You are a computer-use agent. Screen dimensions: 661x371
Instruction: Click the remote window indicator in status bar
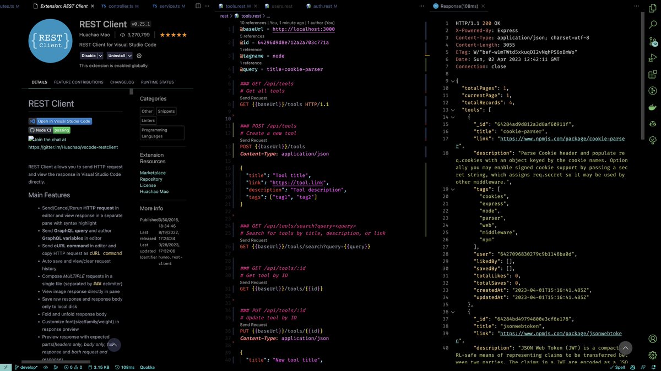(x=7, y=367)
